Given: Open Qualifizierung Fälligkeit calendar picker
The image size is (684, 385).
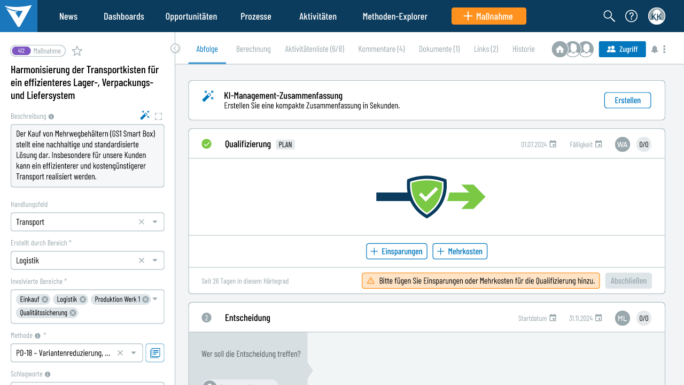Looking at the screenshot, I should (598, 144).
